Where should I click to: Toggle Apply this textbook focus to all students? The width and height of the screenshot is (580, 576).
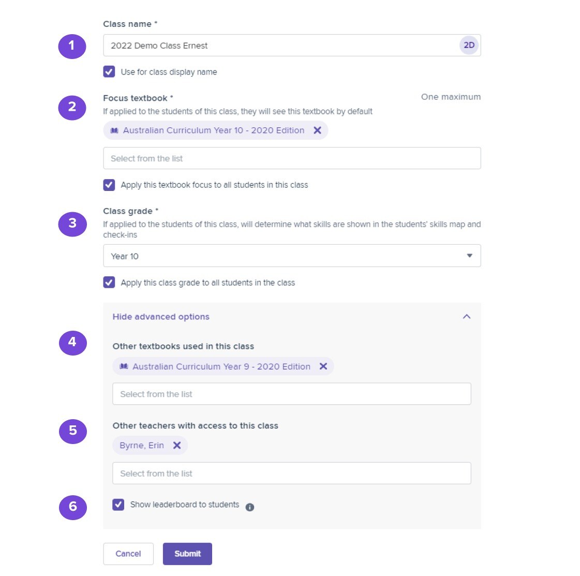[x=109, y=185]
